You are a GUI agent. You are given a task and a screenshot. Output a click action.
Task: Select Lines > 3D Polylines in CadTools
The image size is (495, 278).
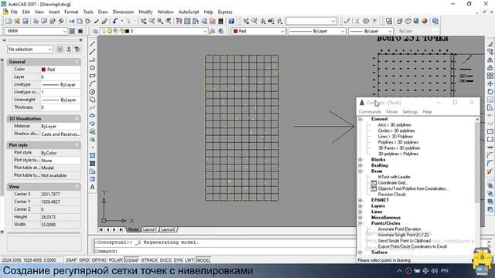tap(395, 137)
